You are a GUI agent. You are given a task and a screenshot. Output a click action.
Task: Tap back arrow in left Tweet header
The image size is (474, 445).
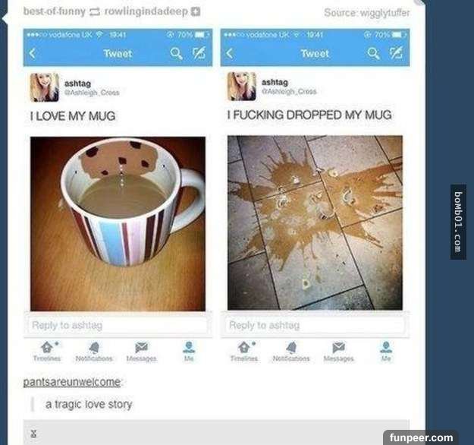coord(33,54)
